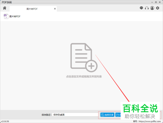Click the 图片转PDF document icon
Viewport: 163px width, 123px height.
pos(6,16)
